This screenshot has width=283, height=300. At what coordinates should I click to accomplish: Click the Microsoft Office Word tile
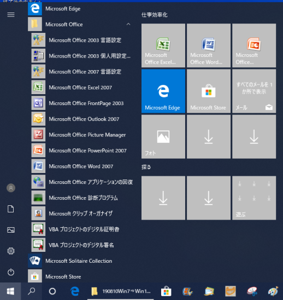(x=209, y=45)
